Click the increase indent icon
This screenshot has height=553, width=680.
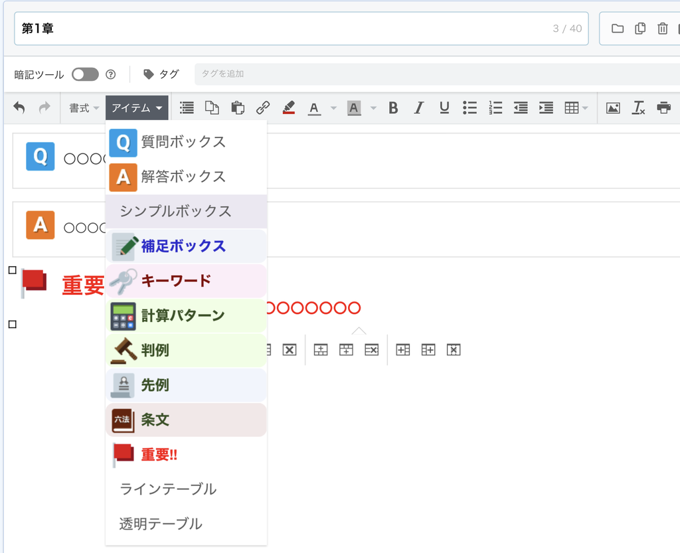(546, 108)
